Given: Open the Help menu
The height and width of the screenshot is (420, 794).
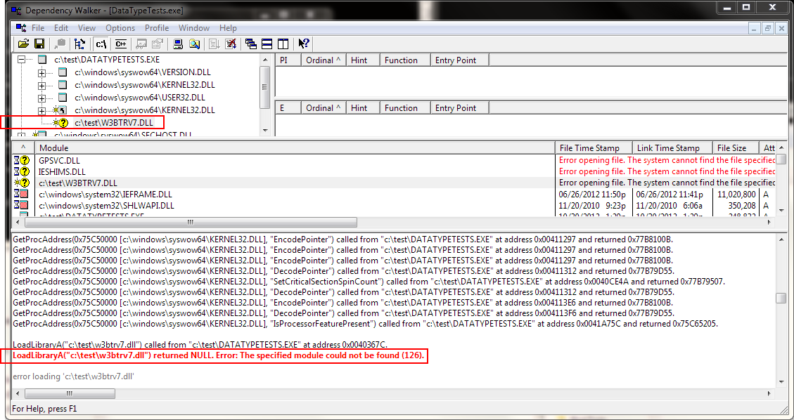Looking at the screenshot, I should pyautogui.click(x=228, y=28).
